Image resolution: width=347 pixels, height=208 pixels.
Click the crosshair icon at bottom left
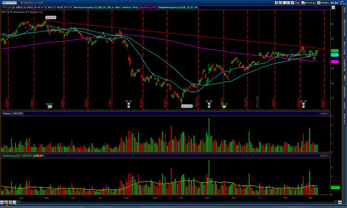click(2, 202)
